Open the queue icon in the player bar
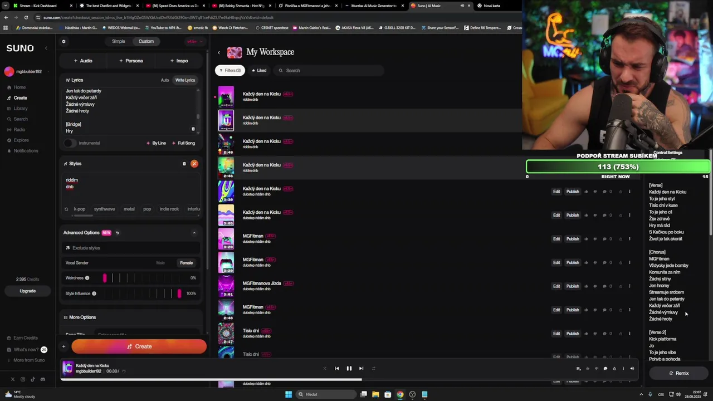 (x=578, y=369)
